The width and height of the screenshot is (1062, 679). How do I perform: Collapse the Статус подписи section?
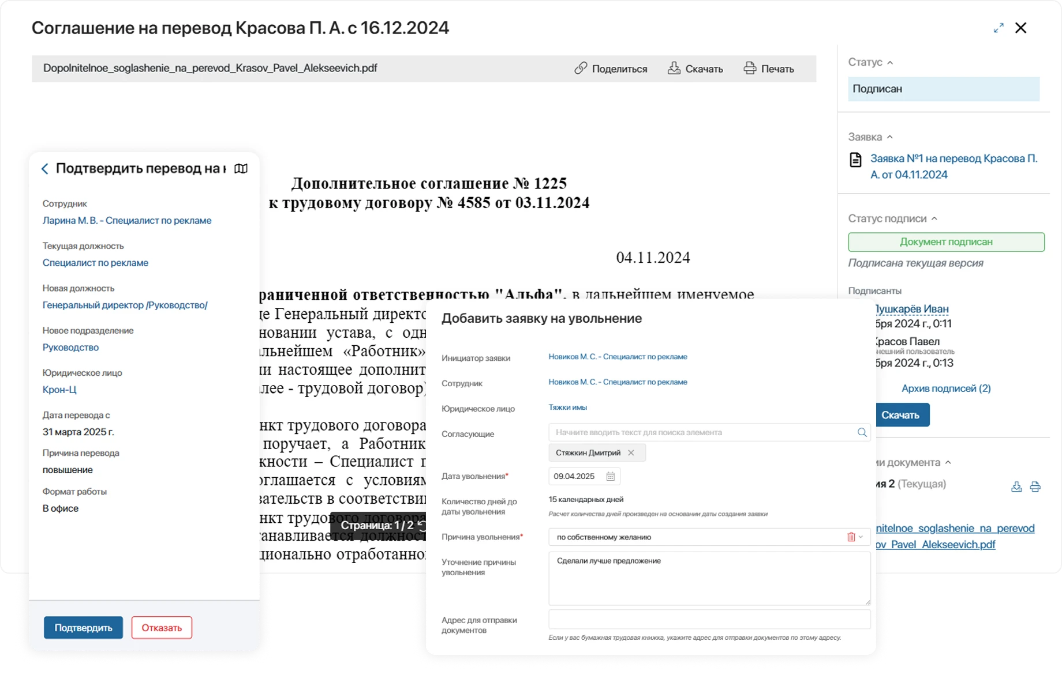coord(935,218)
